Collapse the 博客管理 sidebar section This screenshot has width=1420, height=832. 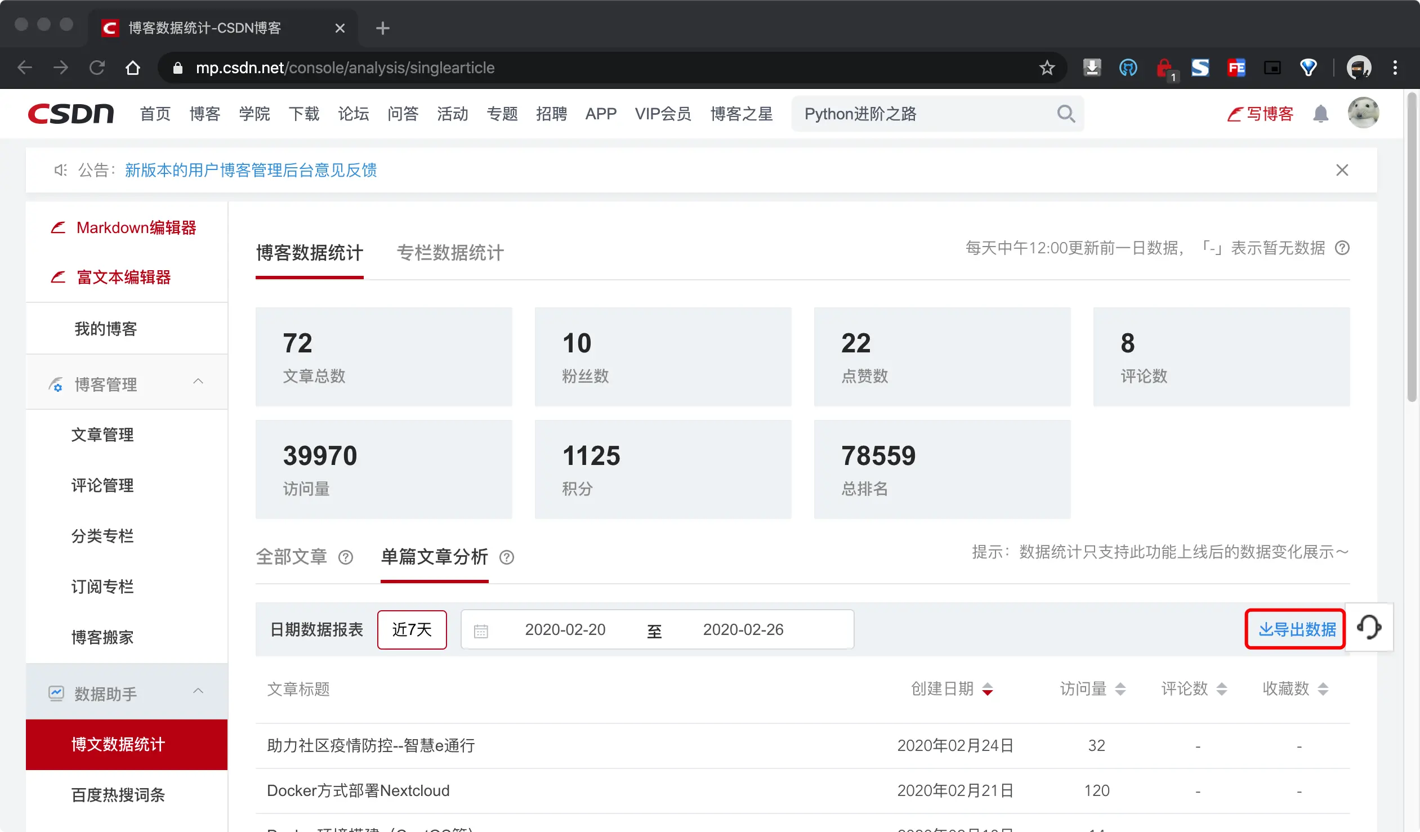(x=198, y=382)
